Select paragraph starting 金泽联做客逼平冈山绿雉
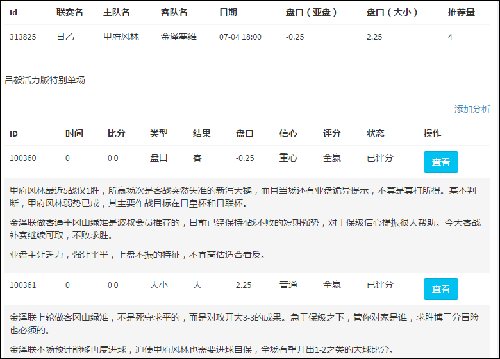This screenshot has width=500, height=359. [x=245, y=229]
